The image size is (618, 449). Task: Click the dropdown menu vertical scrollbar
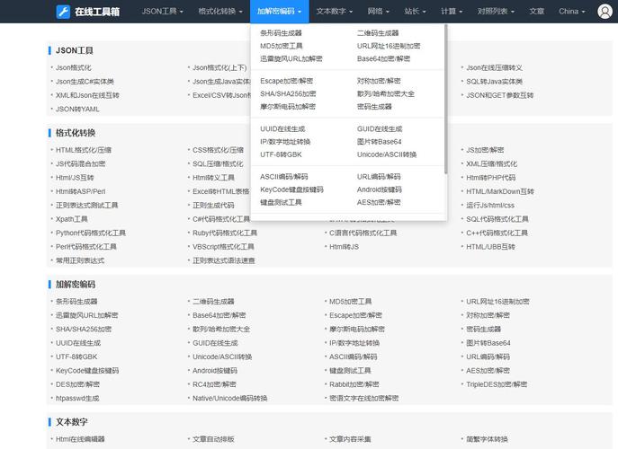click(445, 99)
